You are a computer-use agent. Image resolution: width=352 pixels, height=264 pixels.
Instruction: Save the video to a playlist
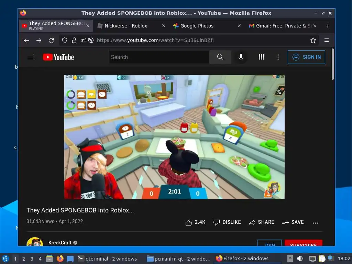pyautogui.click(x=293, y=222)
